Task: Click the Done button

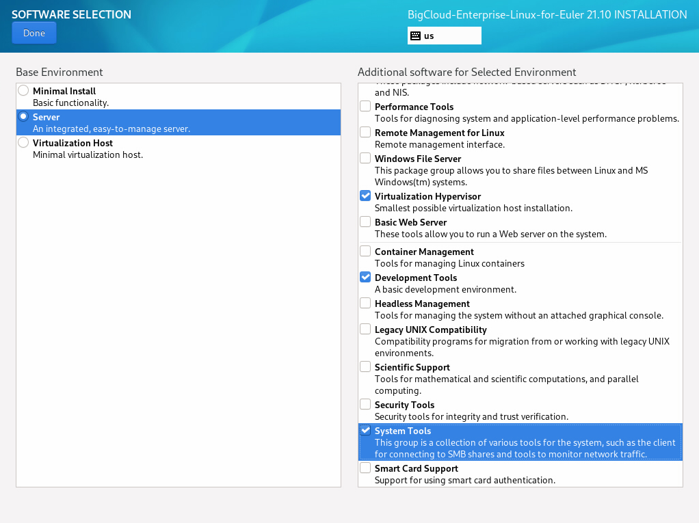Action: pyautogui.click(x=34, y=33)
